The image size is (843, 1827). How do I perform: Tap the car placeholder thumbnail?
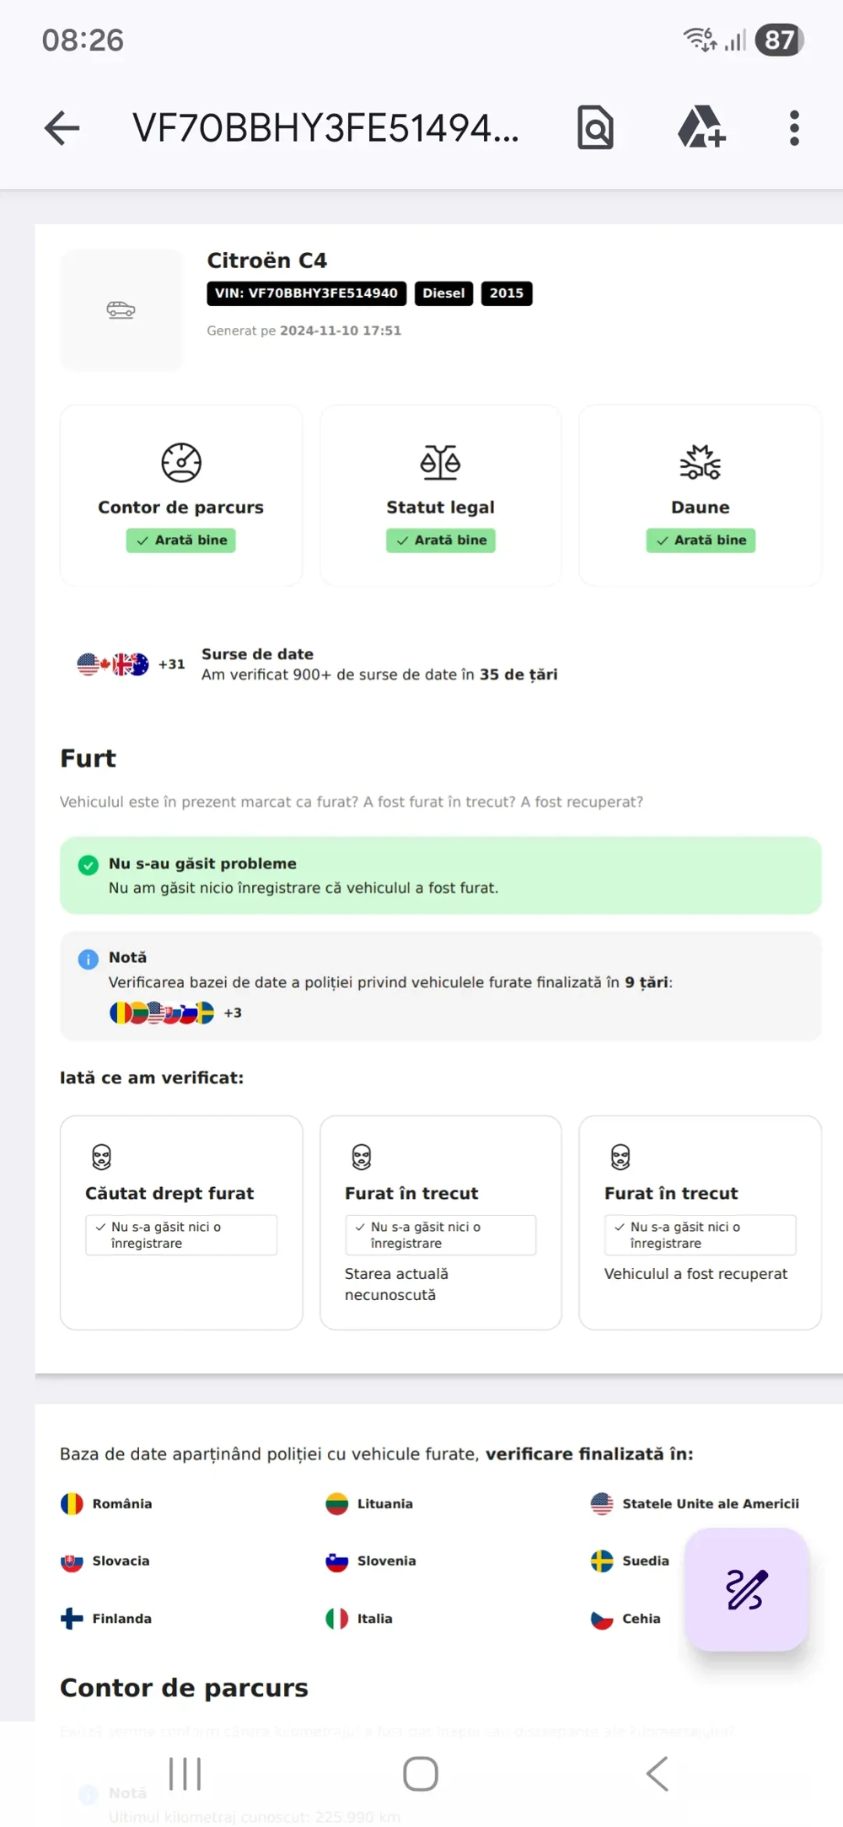(121, 310)
